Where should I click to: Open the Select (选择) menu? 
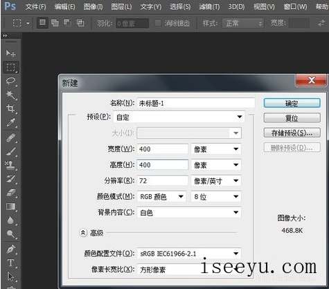click(x=180, y=6)
